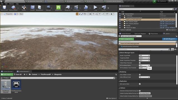Image resolution: width=178 pixels, height=100 pixels.
Task: Toggle scale snapping icon in viewport
Action: [x=103, y=14]
